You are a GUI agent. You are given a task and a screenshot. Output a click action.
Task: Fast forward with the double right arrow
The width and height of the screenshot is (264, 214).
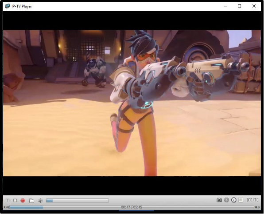[x=256, y=207]
